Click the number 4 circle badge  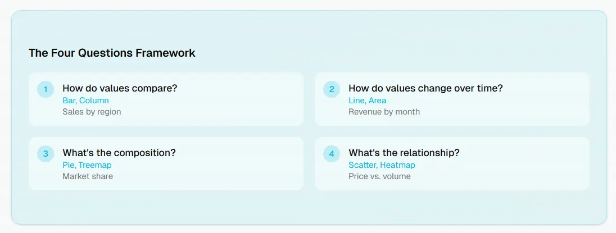tap(332, 154)
